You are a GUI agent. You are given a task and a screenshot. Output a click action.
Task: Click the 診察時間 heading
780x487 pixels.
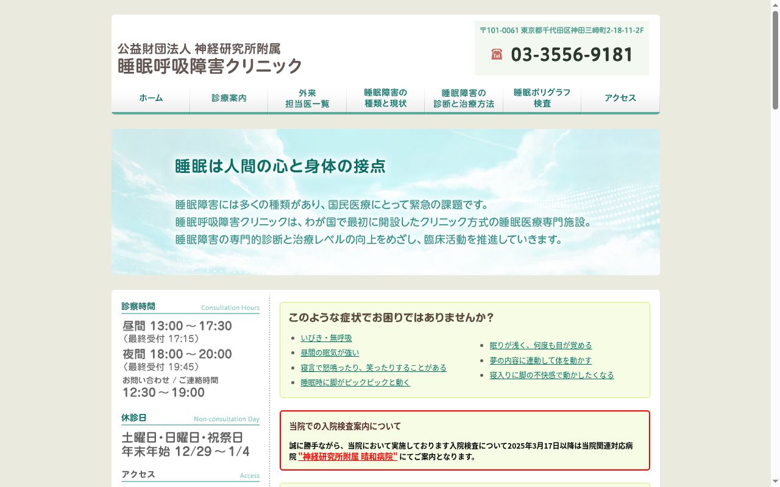click(x=138, y=306)
